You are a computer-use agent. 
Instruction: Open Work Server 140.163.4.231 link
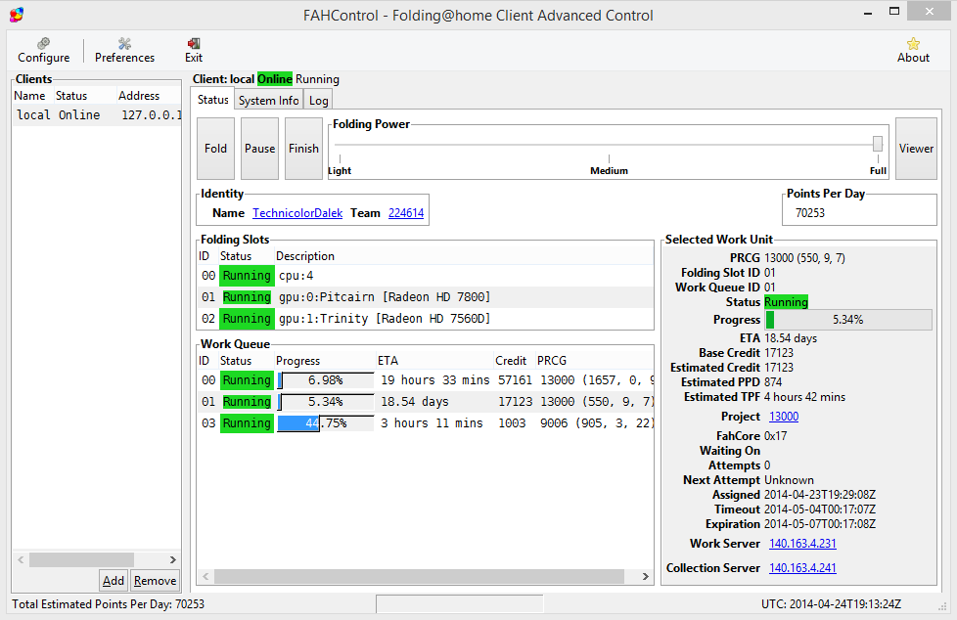802,543
